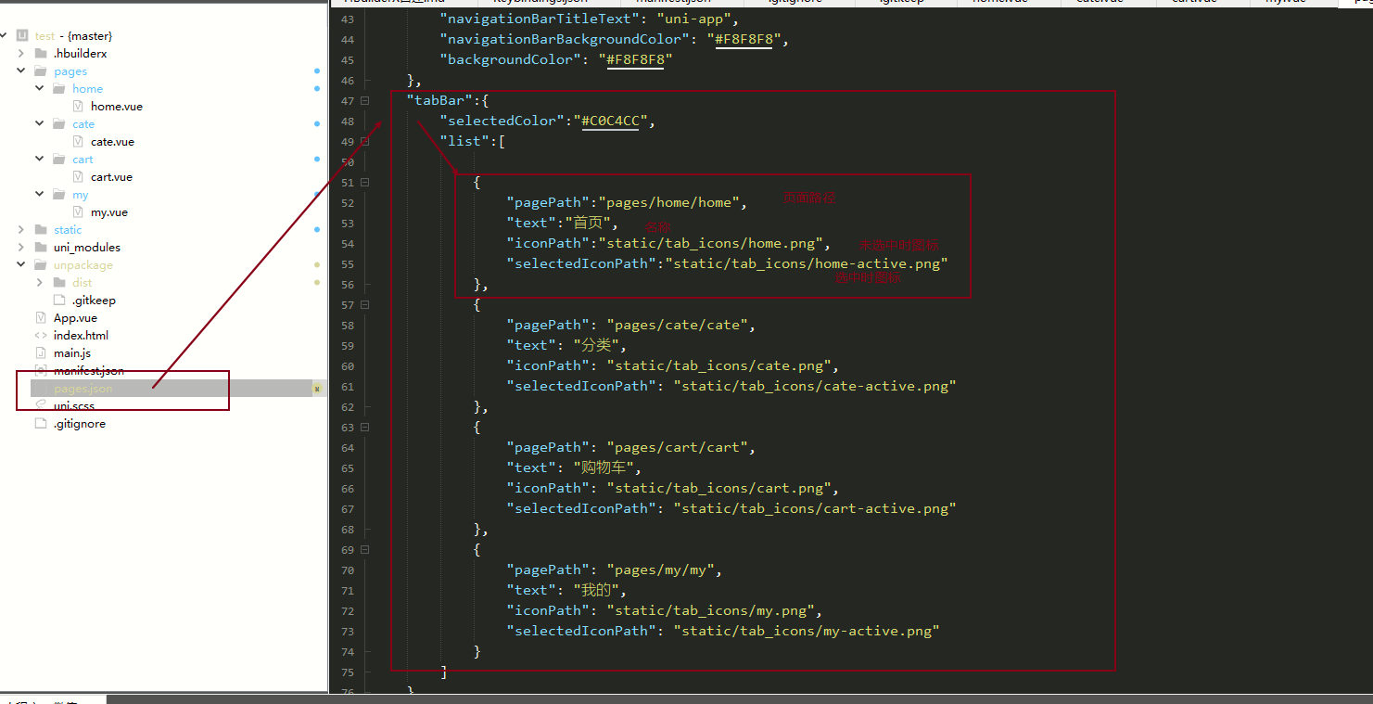Click the Vue file icon beside cate.vue
The image size is (1373, 704).
tap(79, 142)
